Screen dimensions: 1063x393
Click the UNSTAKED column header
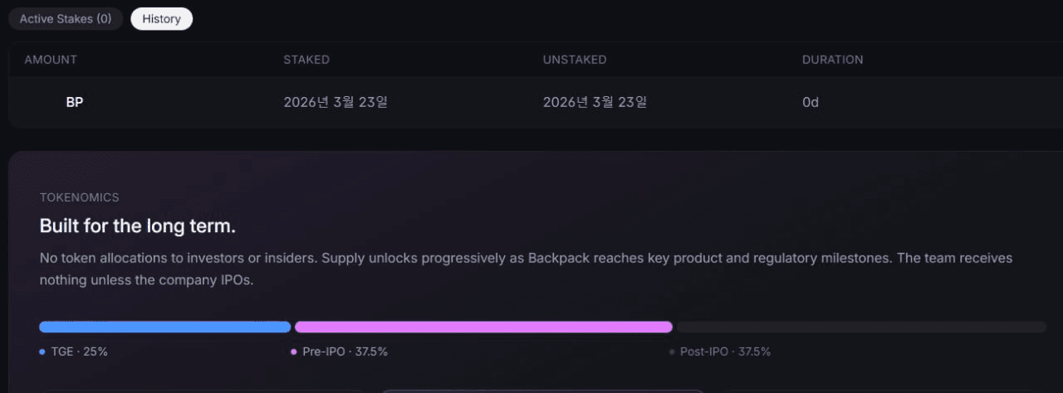coord(575,60)
